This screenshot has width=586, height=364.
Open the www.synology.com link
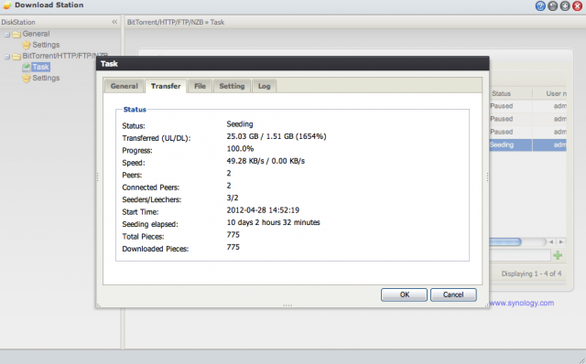(522, 303)
